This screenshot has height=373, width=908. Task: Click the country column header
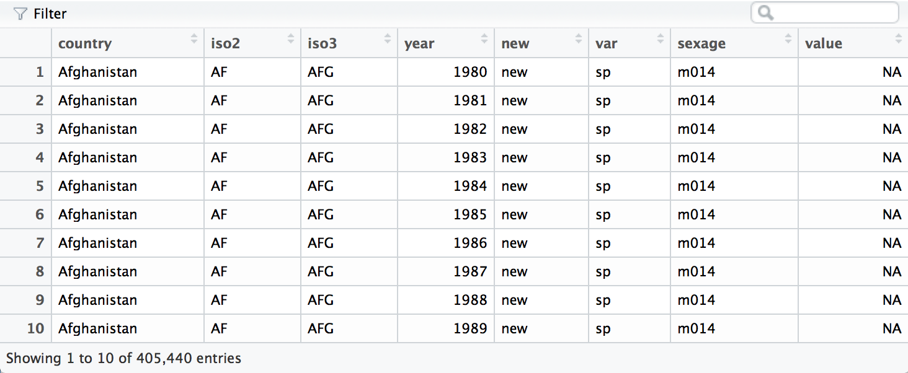[x=85, y=43]
